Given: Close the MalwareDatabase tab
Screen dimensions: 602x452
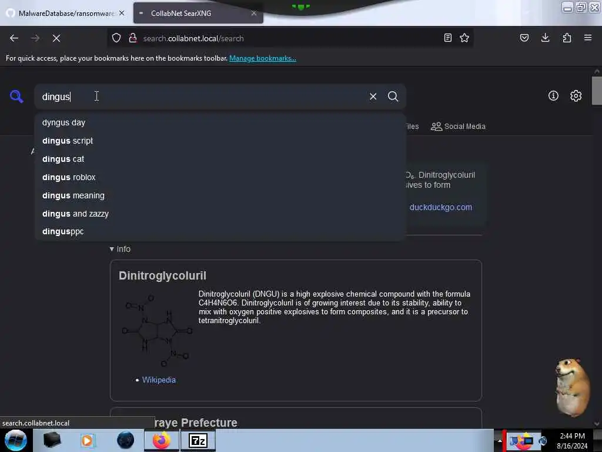Looking at the screenshot, I should coord(122,13).
